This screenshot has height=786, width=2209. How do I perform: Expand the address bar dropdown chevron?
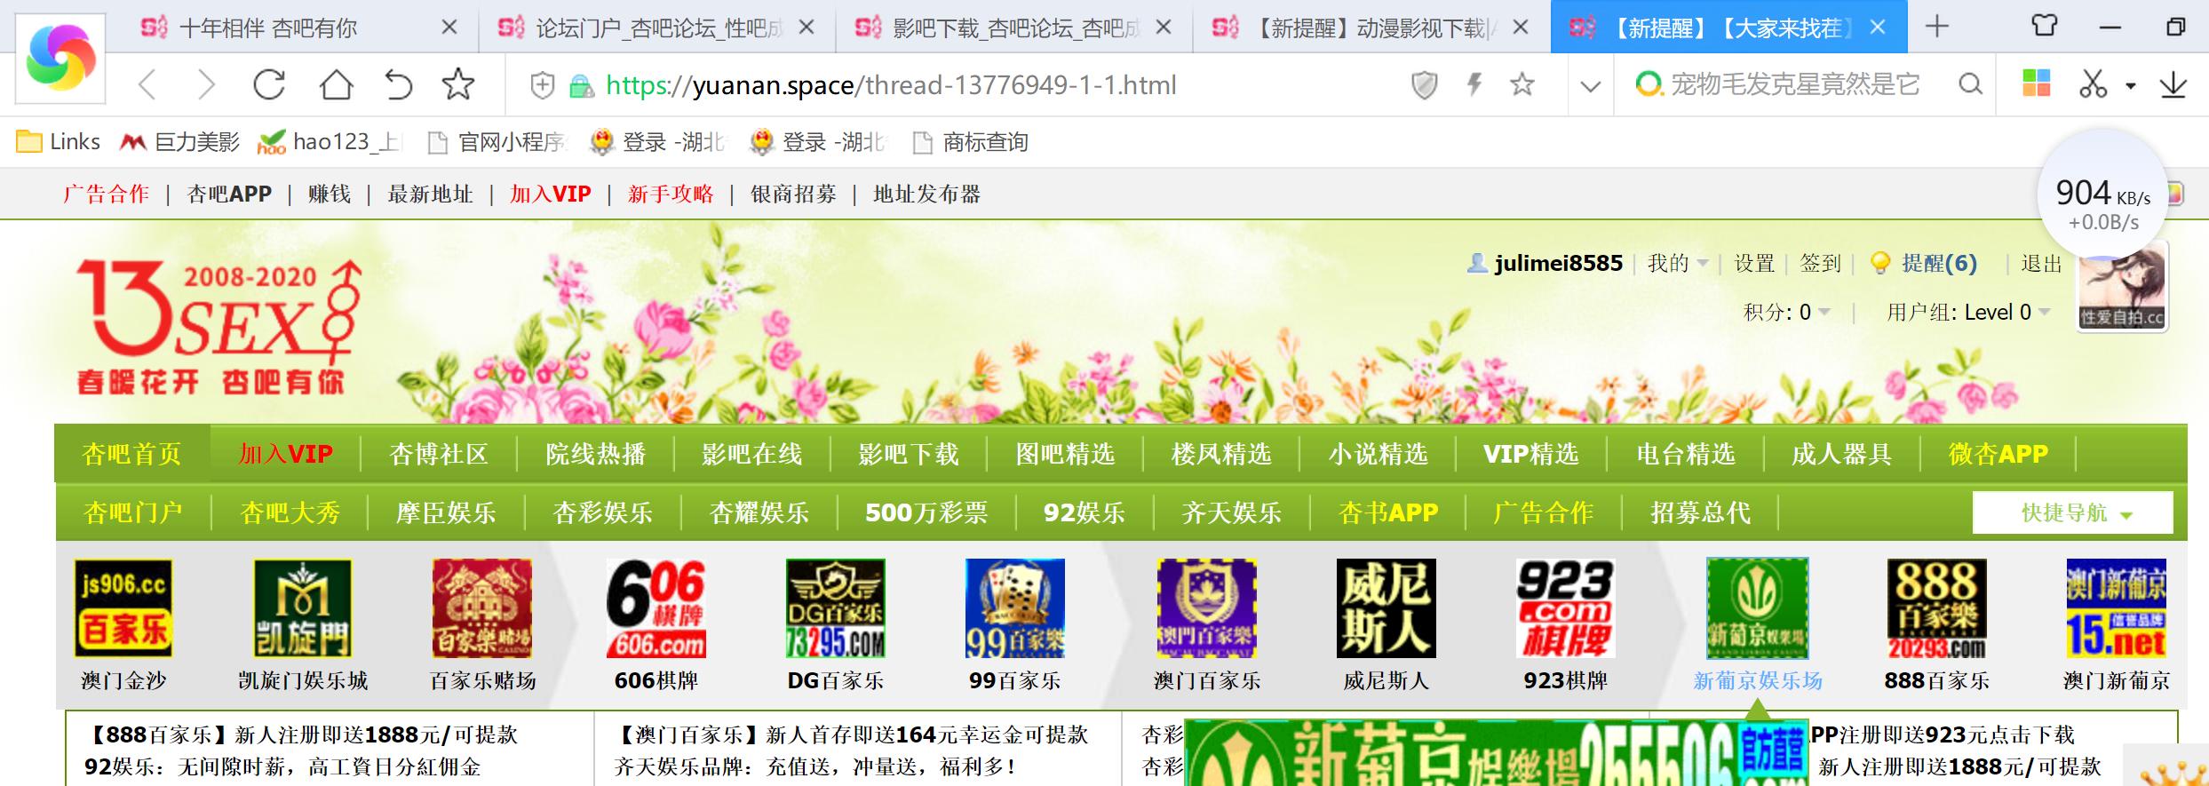[x=1591, y=86]
